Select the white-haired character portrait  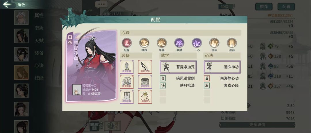tap(21, 18)
